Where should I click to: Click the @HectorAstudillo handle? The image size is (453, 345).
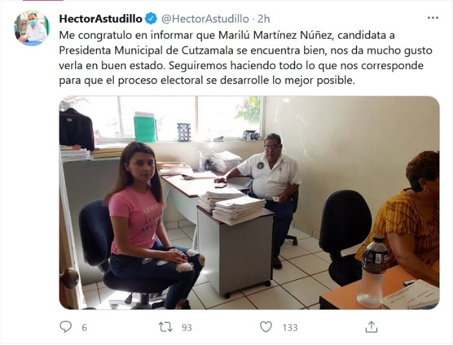click(x=205, y=19)
